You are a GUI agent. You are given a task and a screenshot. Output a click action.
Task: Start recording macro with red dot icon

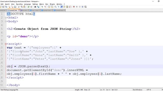tap(74, 7)
